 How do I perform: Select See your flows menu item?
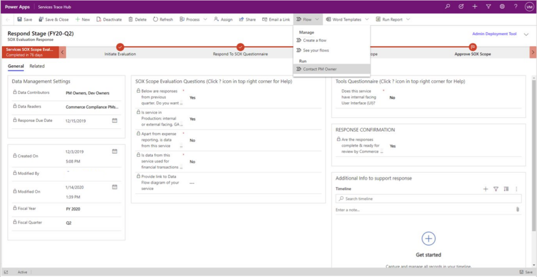click(x=331, y=50)
